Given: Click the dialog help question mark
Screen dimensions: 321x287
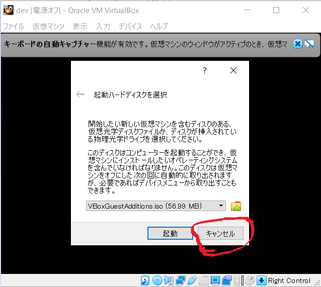Looking at the screenshot, I should (x=204, y=70).
